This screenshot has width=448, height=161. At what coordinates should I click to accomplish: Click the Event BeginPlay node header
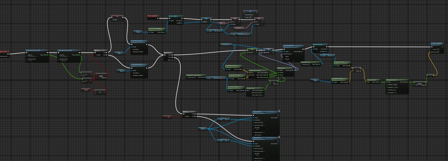tap(153, 16)
